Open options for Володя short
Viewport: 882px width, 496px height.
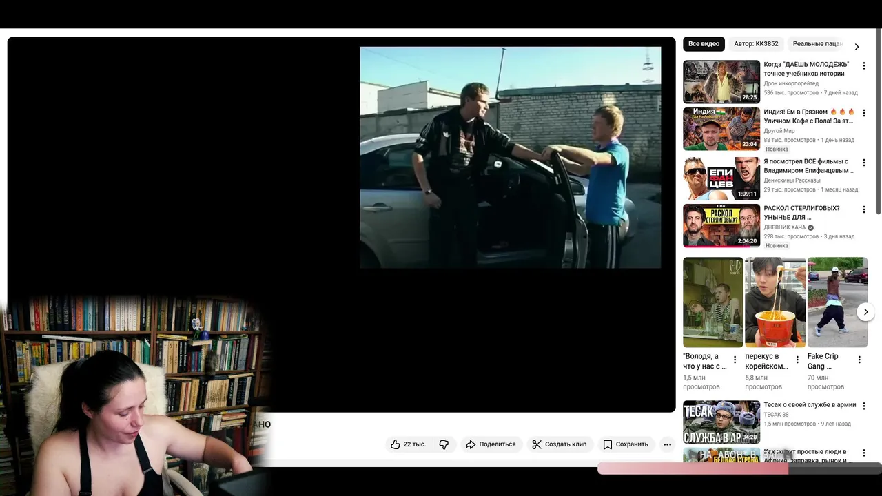(x=735, y=360)
